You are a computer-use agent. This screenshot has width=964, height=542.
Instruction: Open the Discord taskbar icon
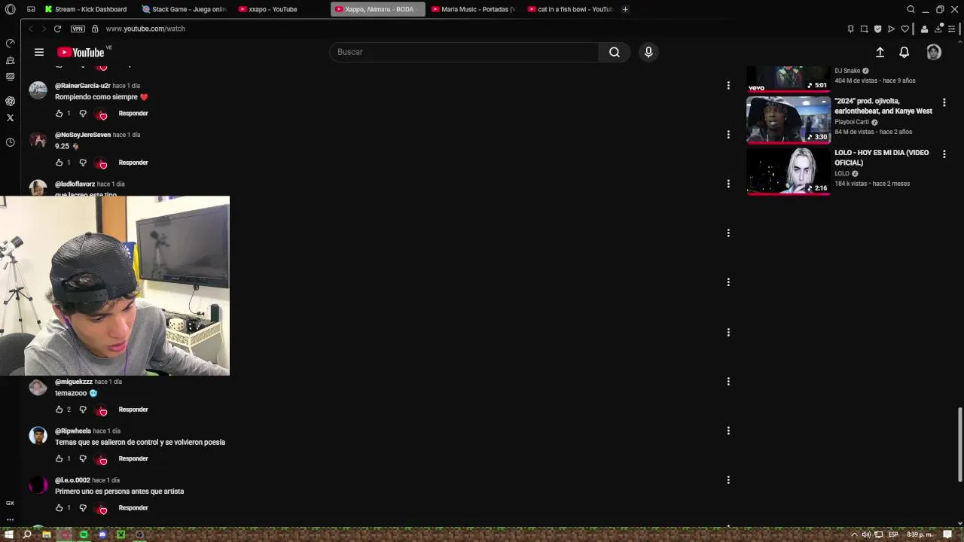pyautogui.click(x=102, y=534)
